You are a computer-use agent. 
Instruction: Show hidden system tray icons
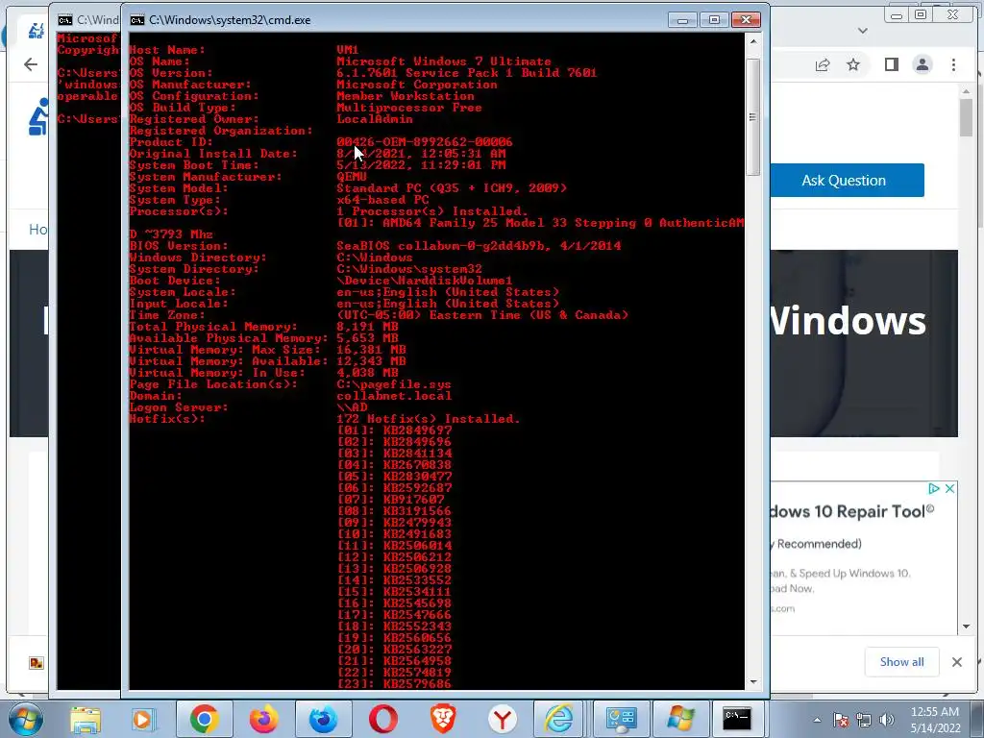(x=817, y=720)
